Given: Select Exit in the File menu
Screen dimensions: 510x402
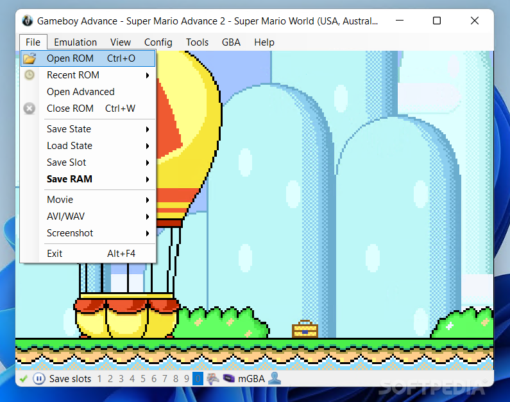Looking at the screenshot, I should tap(88, 254).
